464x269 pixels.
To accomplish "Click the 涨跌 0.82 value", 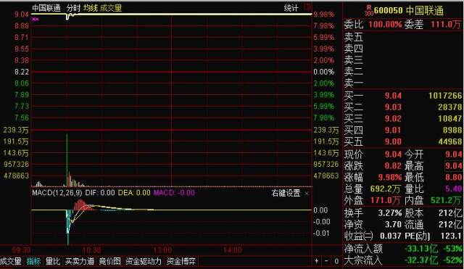I will (393, 166).
